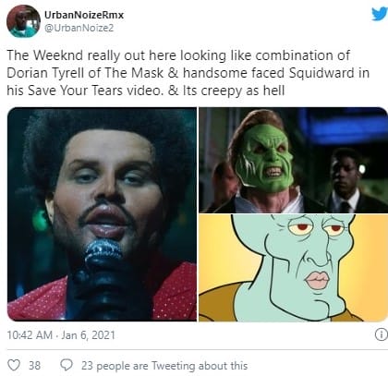Click the Jan 6, 2021 date

click(88, 335)
